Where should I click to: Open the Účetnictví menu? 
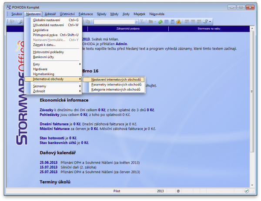(x=67, y=14)
